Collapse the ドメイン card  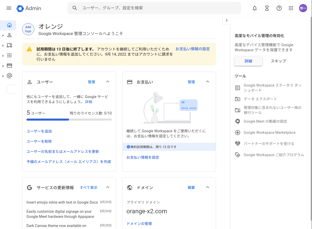(x=208, y=187)
